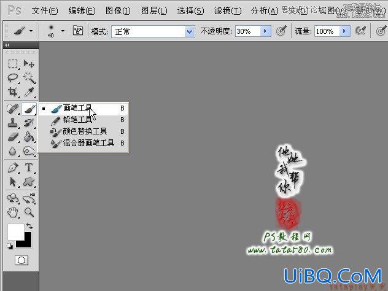The width and height of the screenshot is (388, 291).
Task: Swap foreground and background colors
Action: point(29,226)
